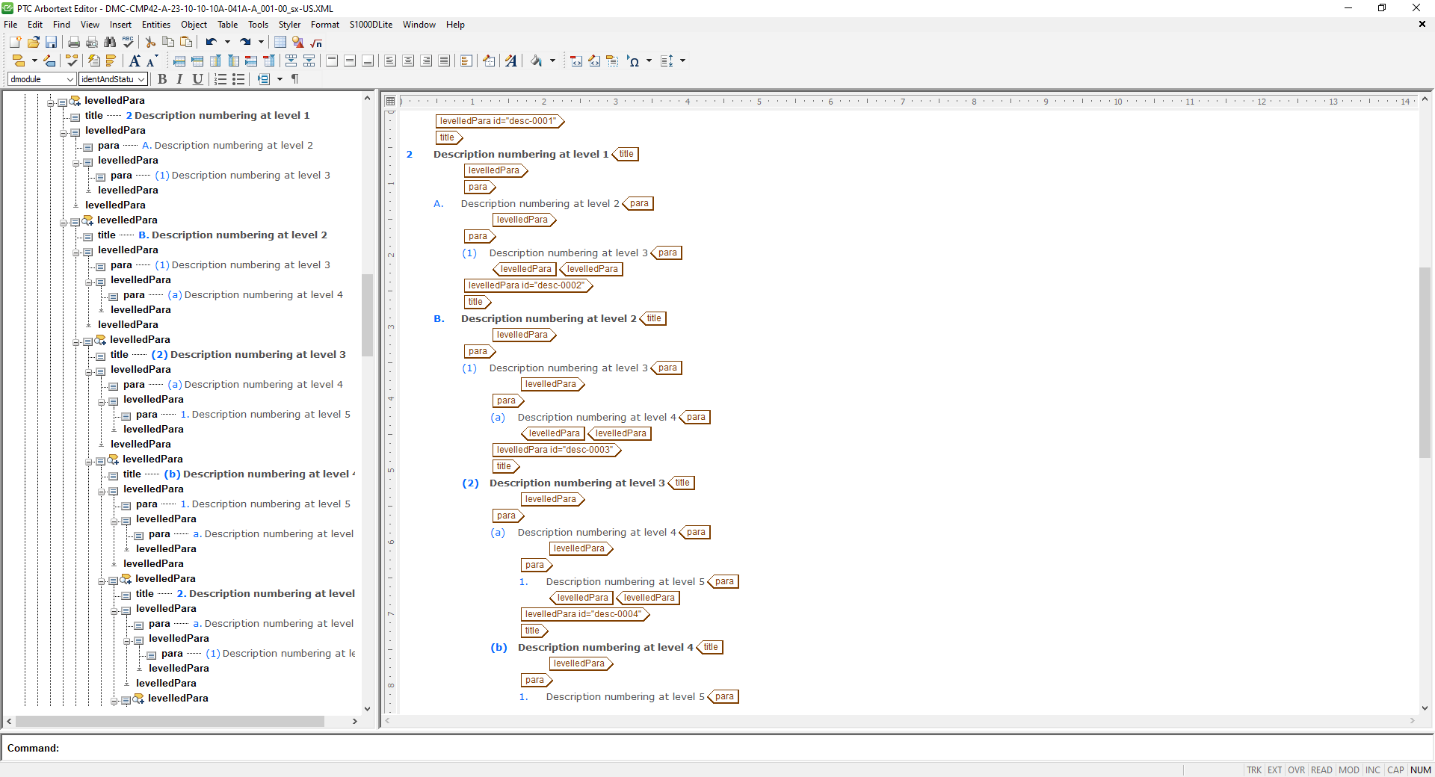Screen dimensions: 1435x777
Task: Select the Find binoculars icon
Action: click(x=110, y=43)
